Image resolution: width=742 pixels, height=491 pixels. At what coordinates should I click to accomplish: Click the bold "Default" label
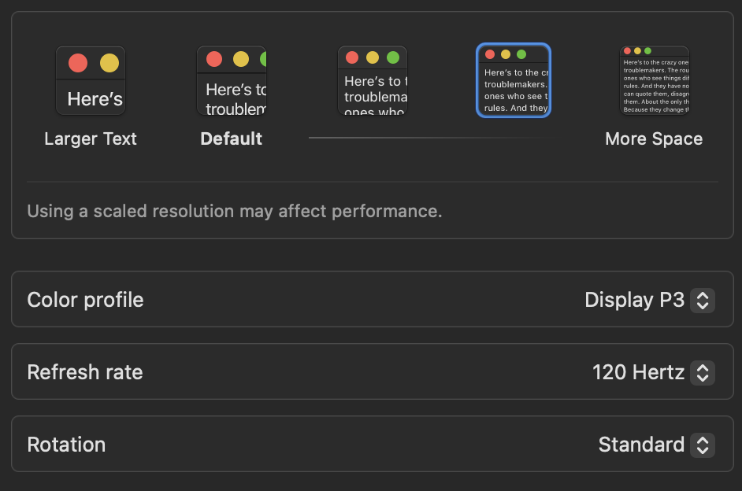click(232, 139)
